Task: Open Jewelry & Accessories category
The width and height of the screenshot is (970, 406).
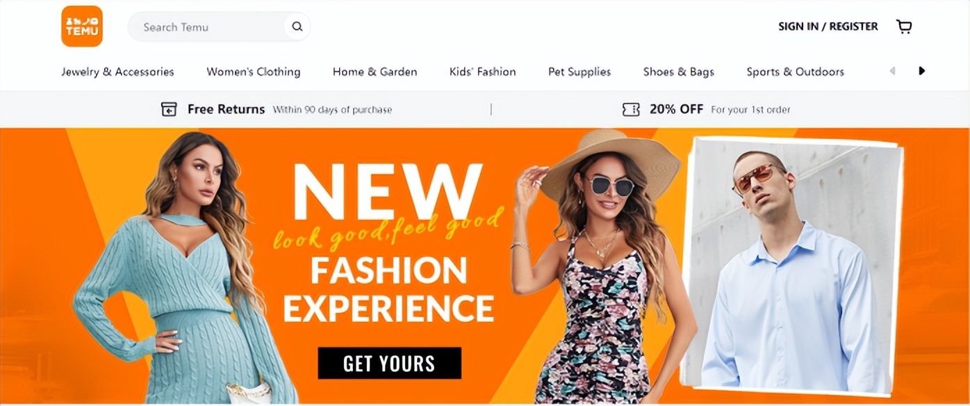Action: pos(118,72)
